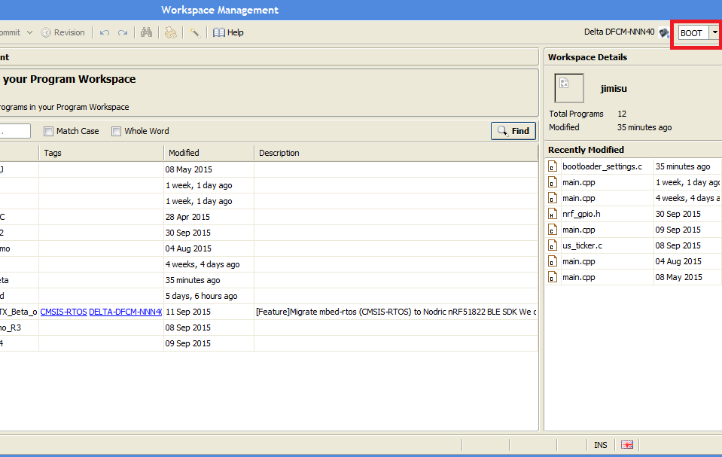722x457 pixels.
Task: Expand the BOOT dropdown arrow
Action: [x=714, y=33]
